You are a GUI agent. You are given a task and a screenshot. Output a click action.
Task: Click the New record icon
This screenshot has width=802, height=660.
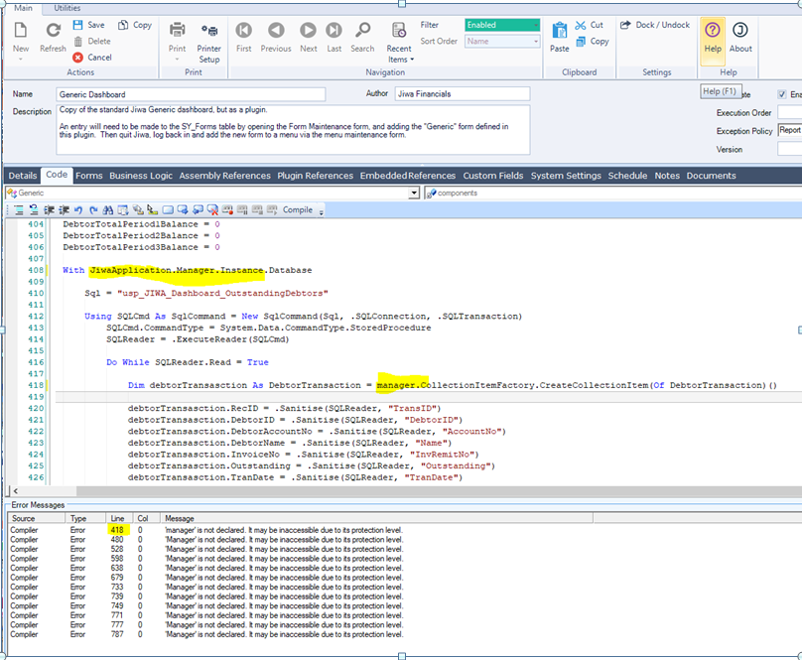coord(20,31)
